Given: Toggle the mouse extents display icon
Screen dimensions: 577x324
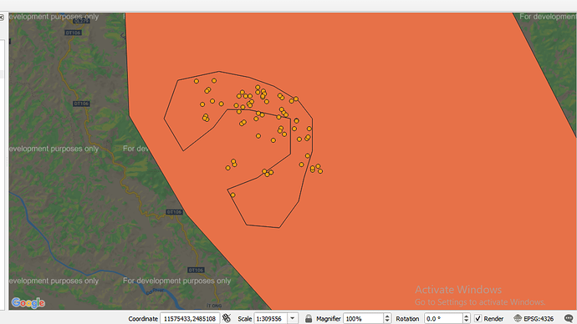Looking at the screenshot, I should pos(227,318).
